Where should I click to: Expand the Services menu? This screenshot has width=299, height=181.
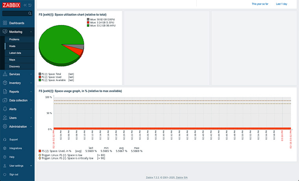tap(15, 74)
